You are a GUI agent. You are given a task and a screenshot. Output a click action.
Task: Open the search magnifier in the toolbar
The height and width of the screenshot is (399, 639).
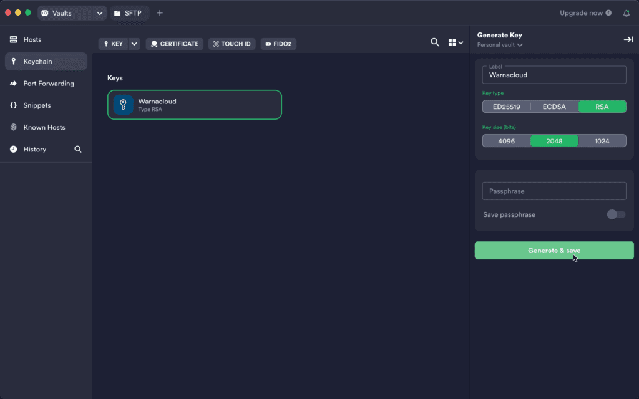[x=435, y=42]
